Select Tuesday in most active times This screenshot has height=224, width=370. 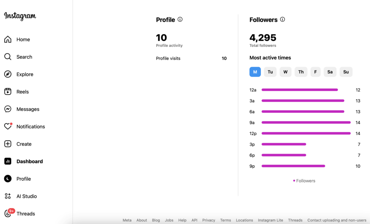270,72
